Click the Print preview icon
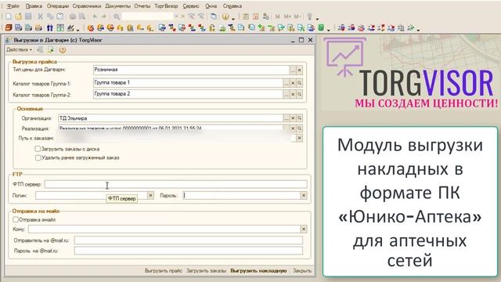 (82, 16)
